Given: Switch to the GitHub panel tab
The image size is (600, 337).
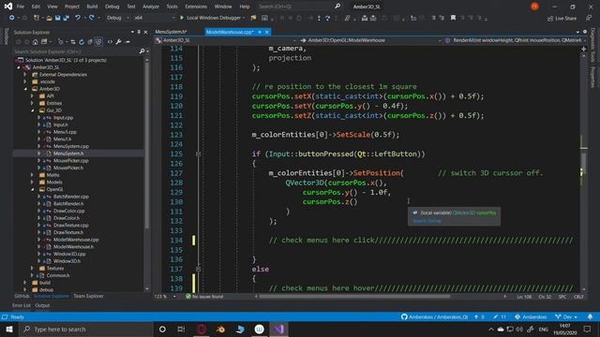Looking at the screenshot, I should click(x=22, y=296).
